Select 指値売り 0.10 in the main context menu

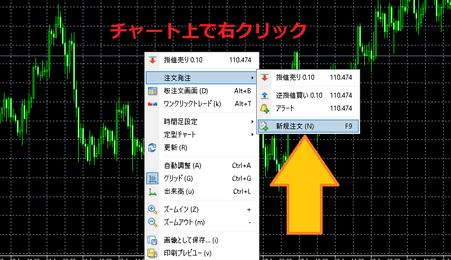click(202, 60)
